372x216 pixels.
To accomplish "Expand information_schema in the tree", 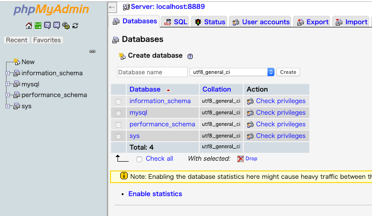I will (7, 73).
